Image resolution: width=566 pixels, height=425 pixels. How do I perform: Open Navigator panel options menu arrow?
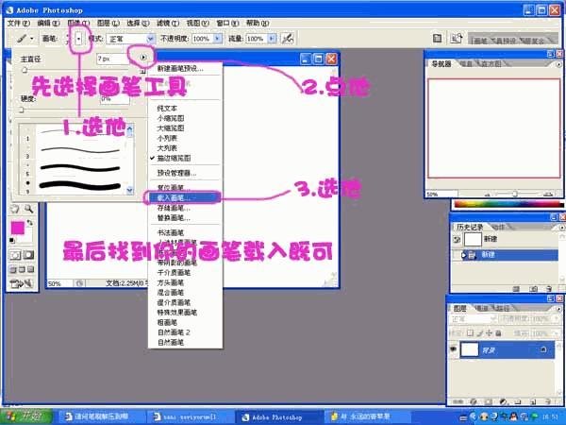(558, 64)
